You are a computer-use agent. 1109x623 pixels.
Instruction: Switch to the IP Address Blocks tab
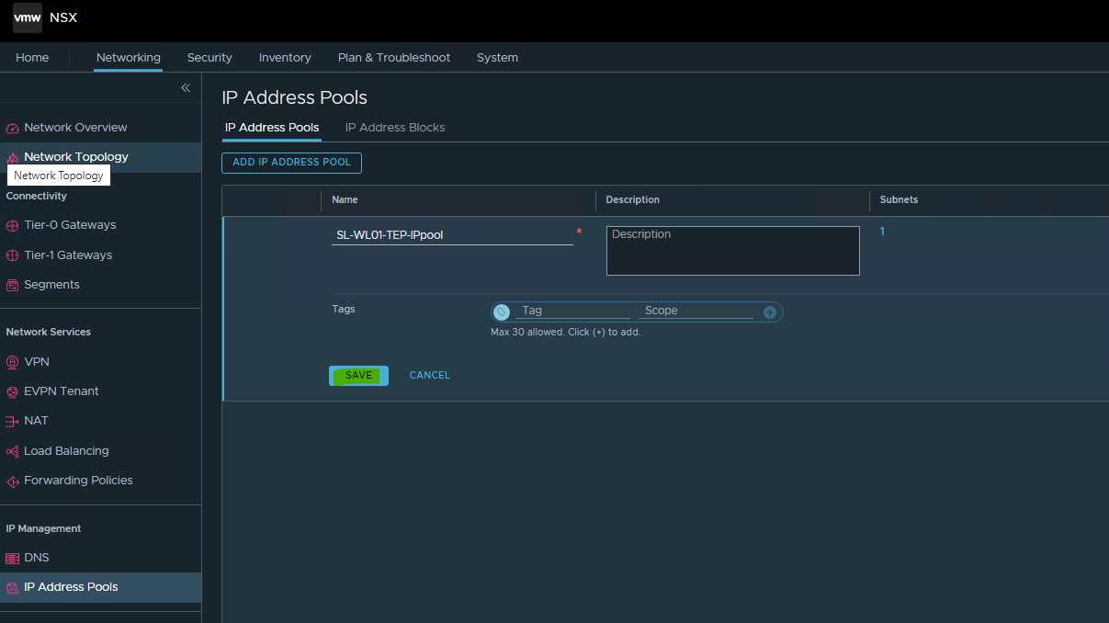click(395, 128)
